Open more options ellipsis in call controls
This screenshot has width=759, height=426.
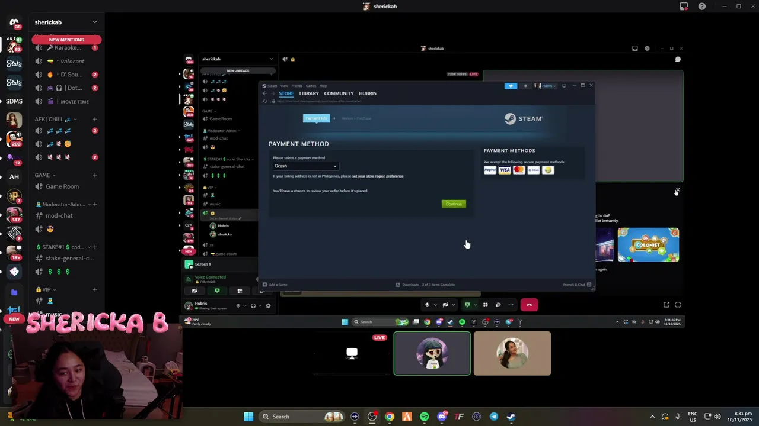coord(511,305)
